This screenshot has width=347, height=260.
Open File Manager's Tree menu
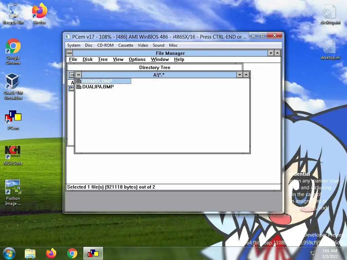[103, 60]
